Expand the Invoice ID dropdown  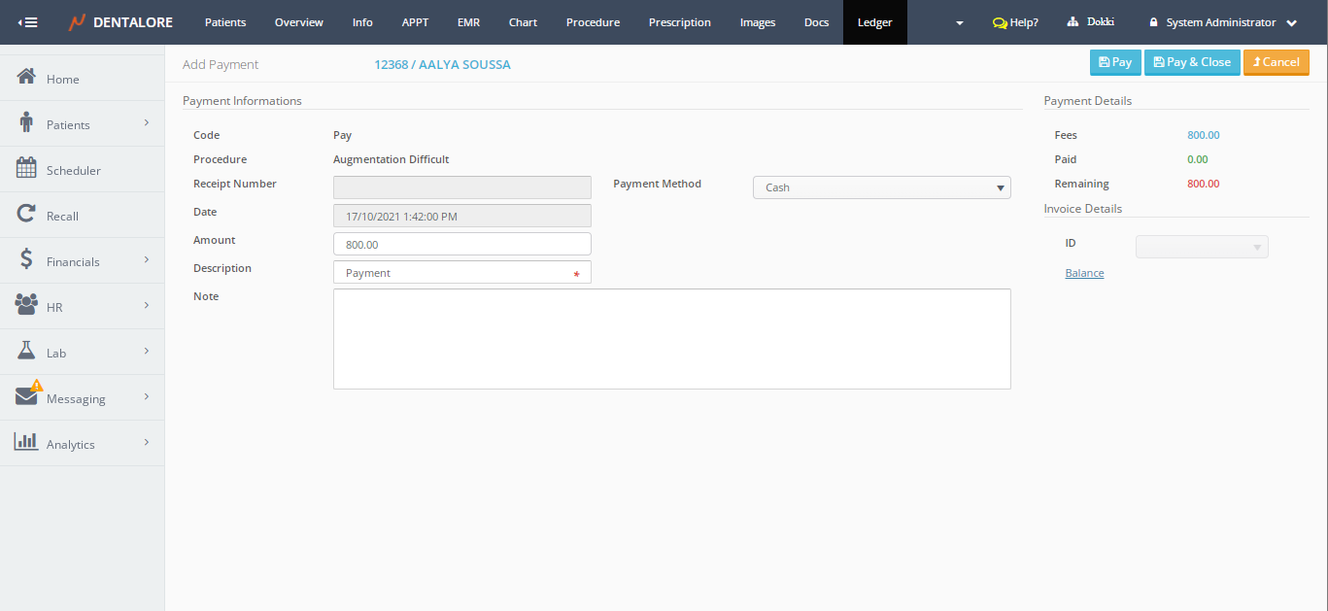click(1202, 248)
